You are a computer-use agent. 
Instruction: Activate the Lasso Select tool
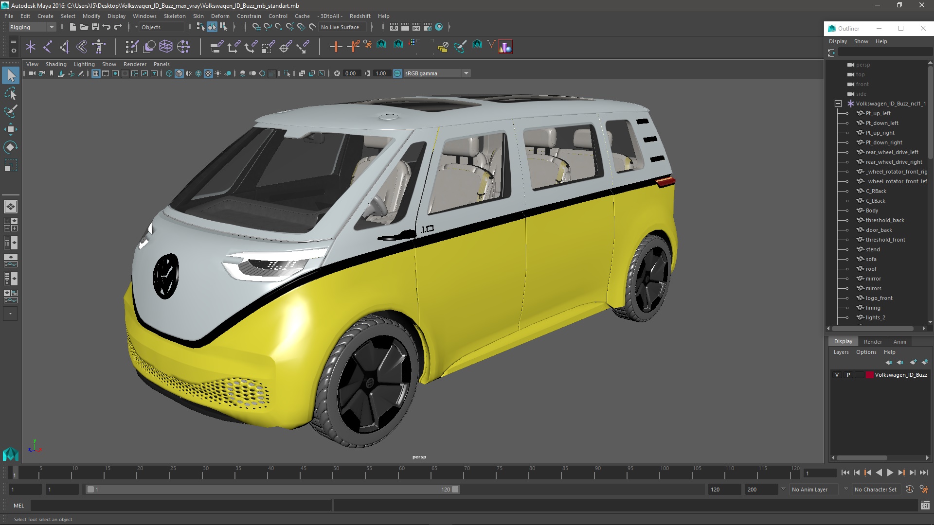pos(11,93)
